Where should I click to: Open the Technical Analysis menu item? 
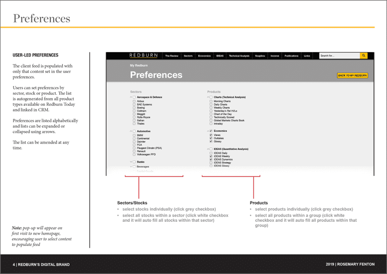[239, 56]
